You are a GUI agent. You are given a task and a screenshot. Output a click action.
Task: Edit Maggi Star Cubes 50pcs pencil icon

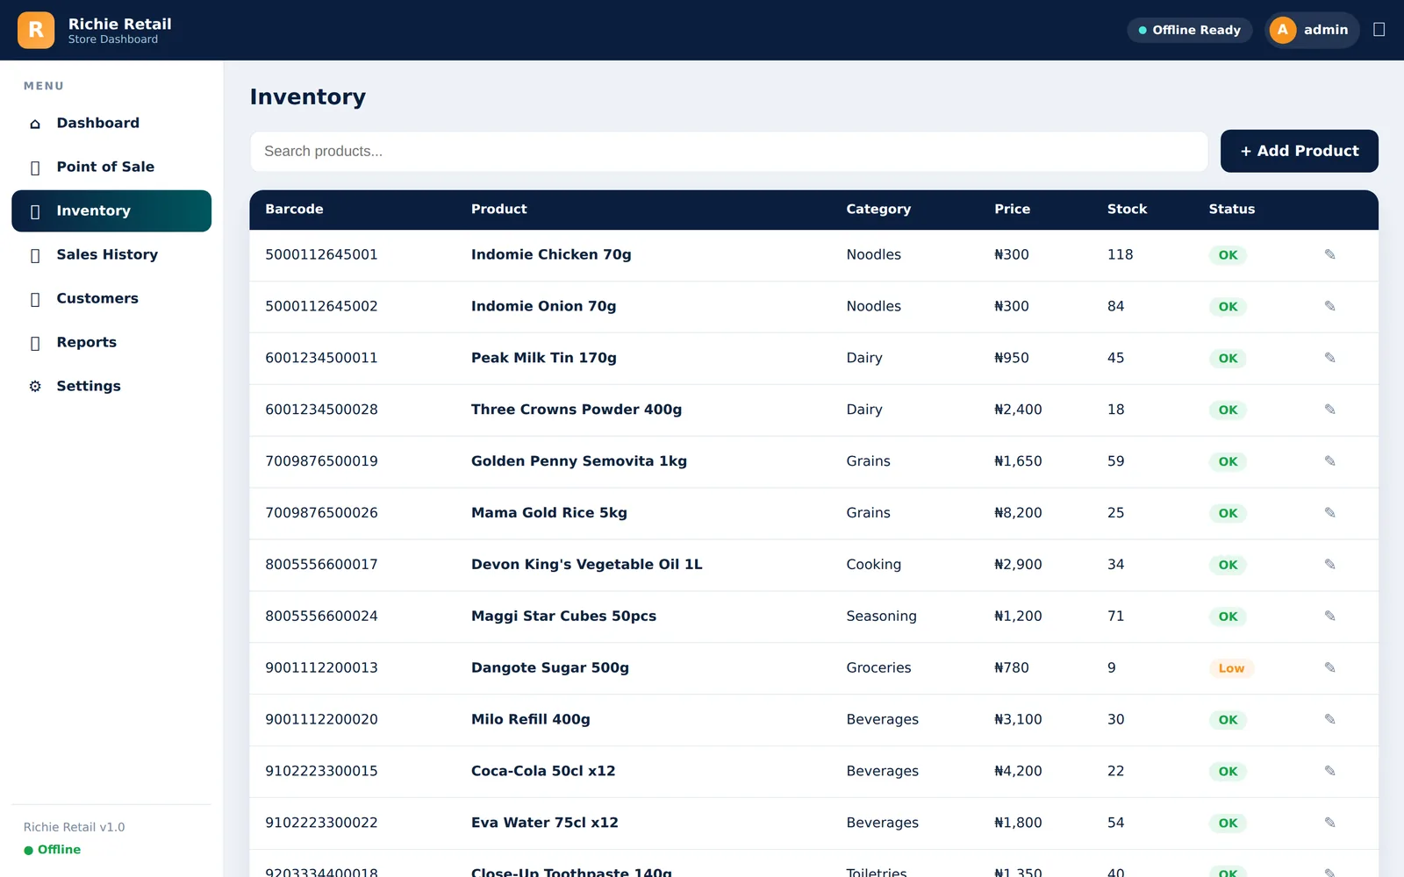coord(1329,617)
